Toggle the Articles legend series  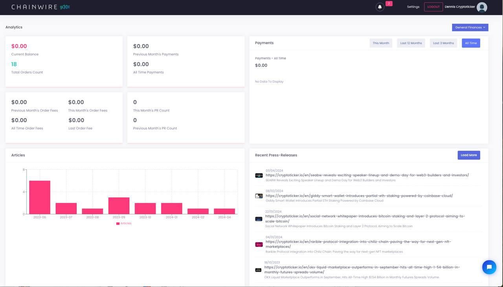click(124, 223)
